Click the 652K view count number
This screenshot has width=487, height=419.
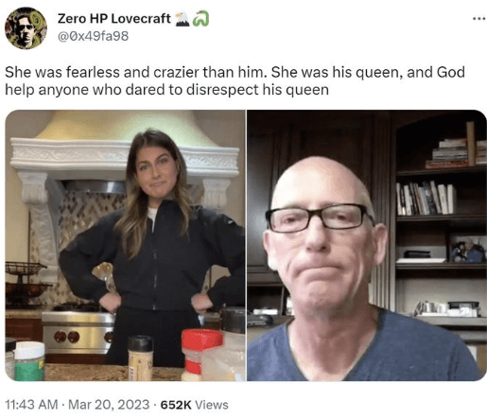176,405
